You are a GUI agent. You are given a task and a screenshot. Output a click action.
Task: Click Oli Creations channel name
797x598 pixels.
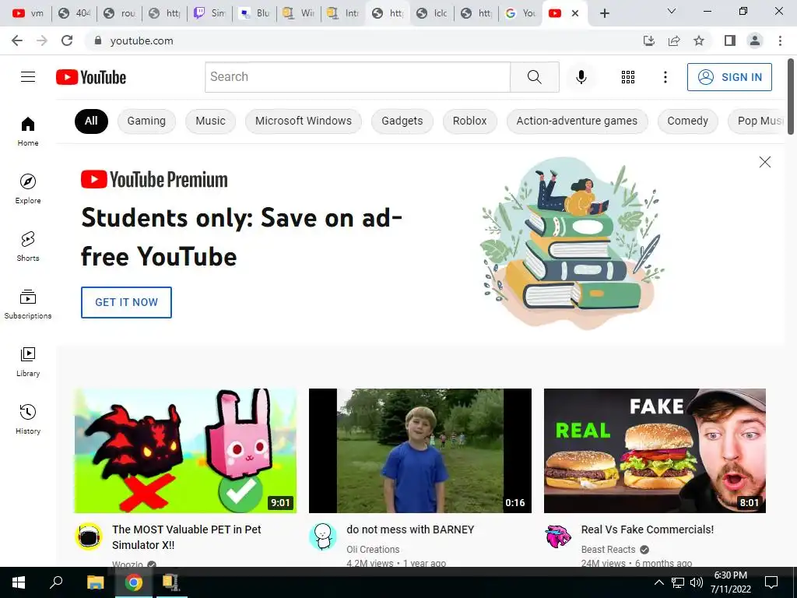[373, 550]
